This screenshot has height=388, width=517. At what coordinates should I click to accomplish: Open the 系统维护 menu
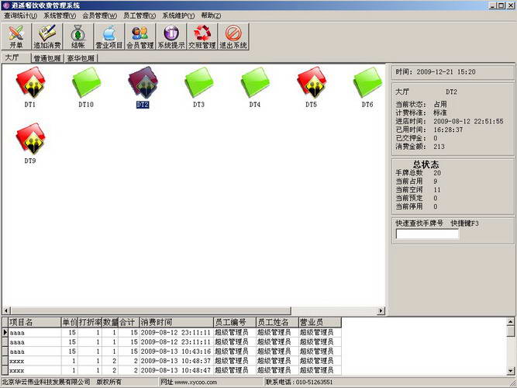point(178,16)
